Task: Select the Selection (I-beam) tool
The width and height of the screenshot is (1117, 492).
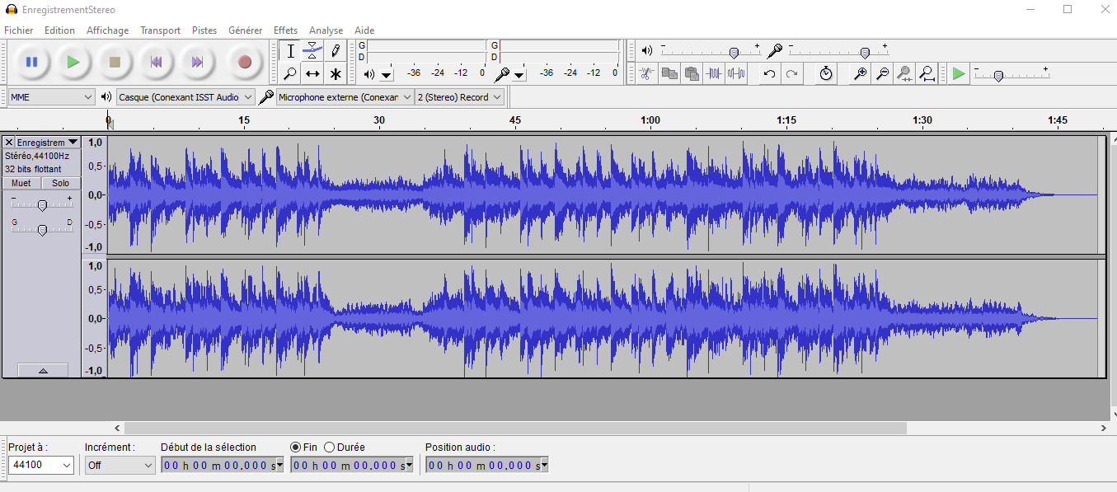Action: pos(290,51)
